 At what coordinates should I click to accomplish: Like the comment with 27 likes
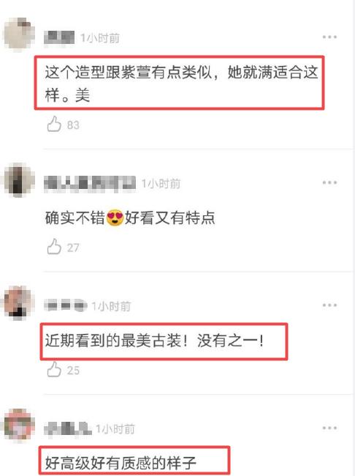click(54, 247)
